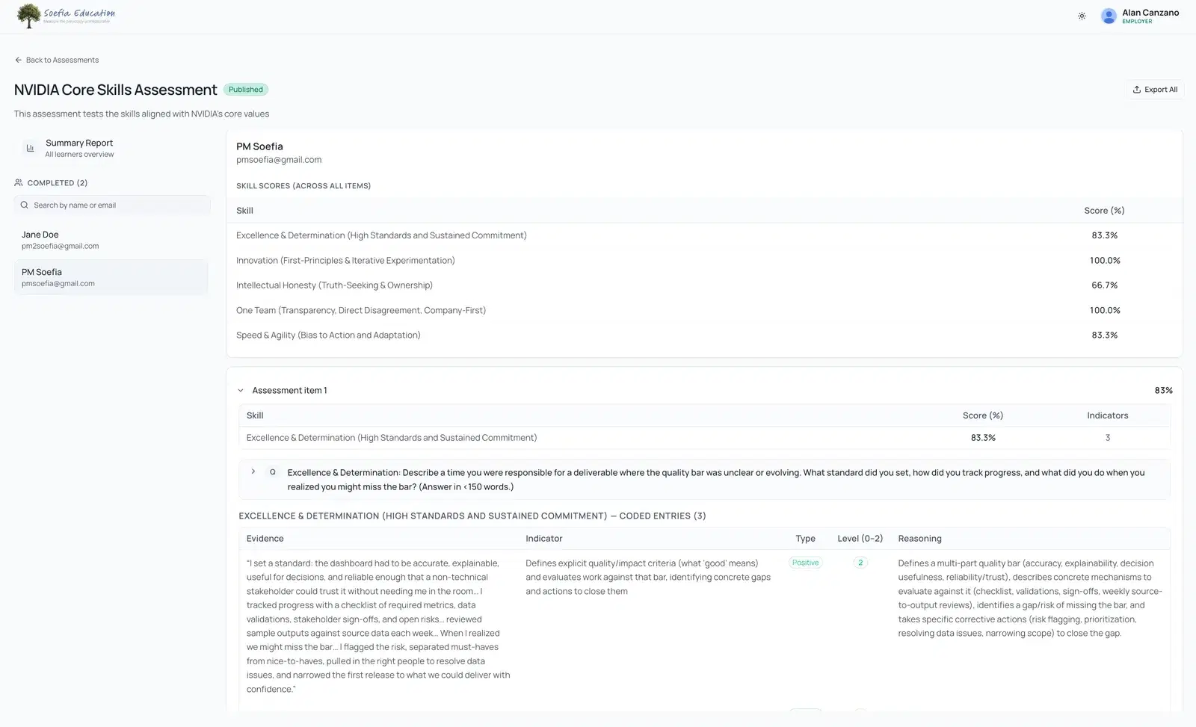Image resolution: width=1196 pixels, height=727 pixels.
Task: Click the Summary Report bar chart icon
Action: click(30, 148)
